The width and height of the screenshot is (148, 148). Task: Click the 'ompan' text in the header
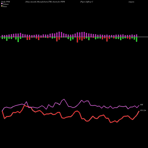131,2
